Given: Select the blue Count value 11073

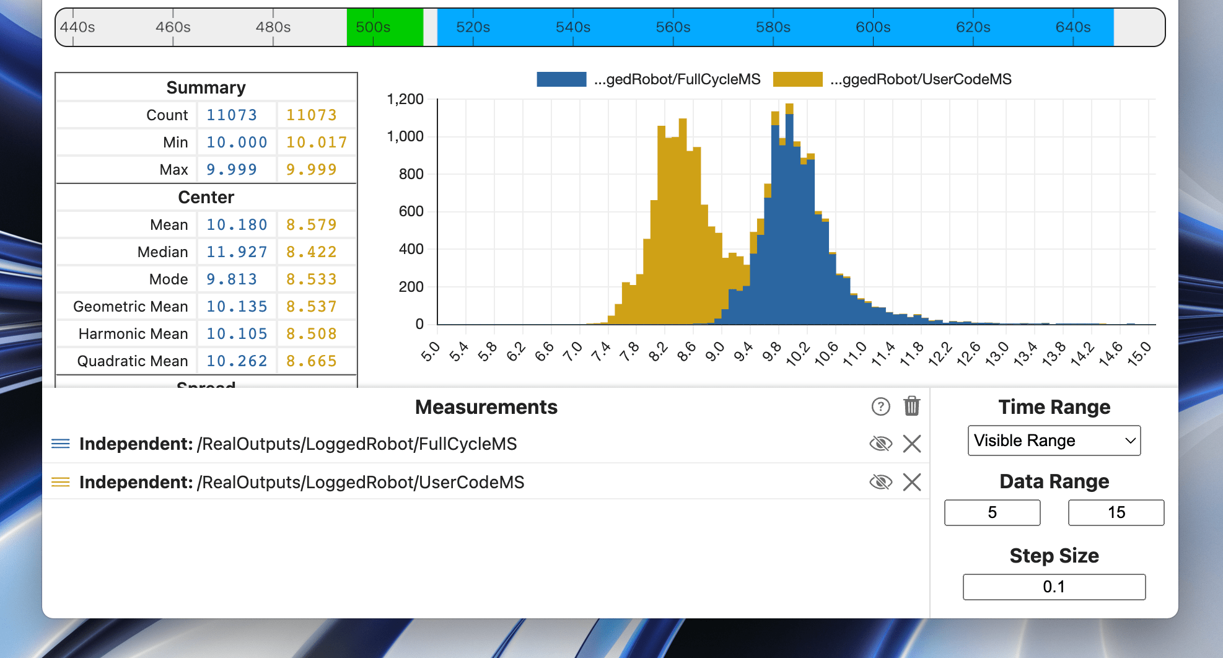Looking at the screenshot, I should pyautogui.click(x=232, y=115).
